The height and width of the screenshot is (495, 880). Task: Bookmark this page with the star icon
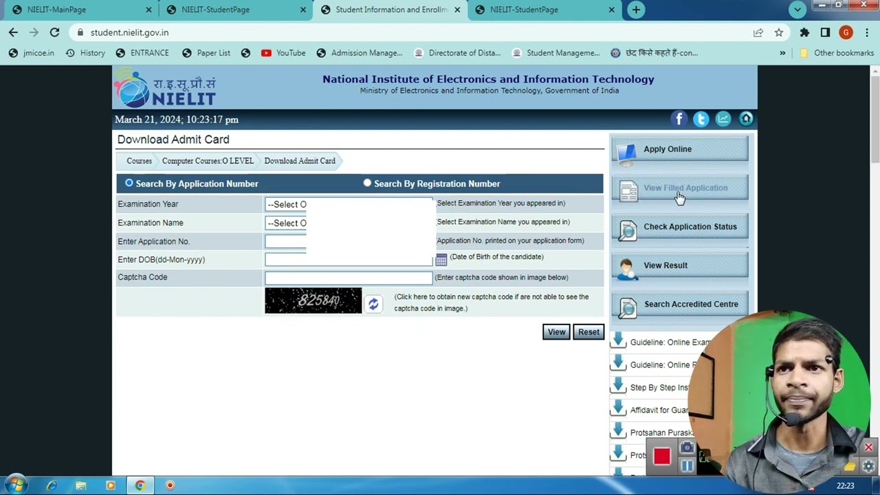[x=778, y=32]
